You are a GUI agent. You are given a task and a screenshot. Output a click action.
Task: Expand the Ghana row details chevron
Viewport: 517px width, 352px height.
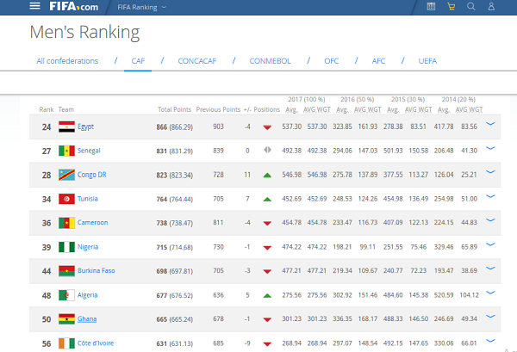pos(490,317)
